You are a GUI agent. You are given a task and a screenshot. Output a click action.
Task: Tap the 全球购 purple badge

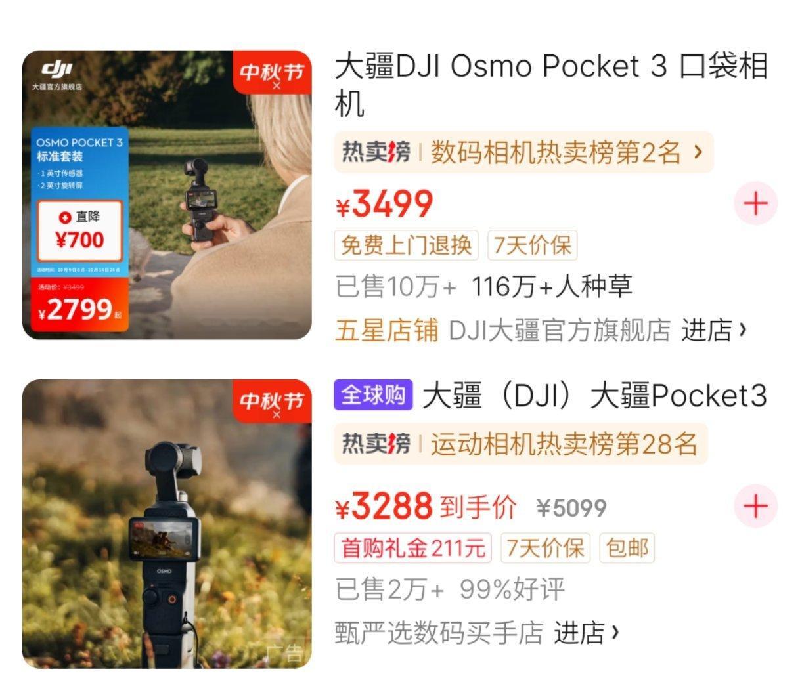pyautogui.click(x=373, y=395)
